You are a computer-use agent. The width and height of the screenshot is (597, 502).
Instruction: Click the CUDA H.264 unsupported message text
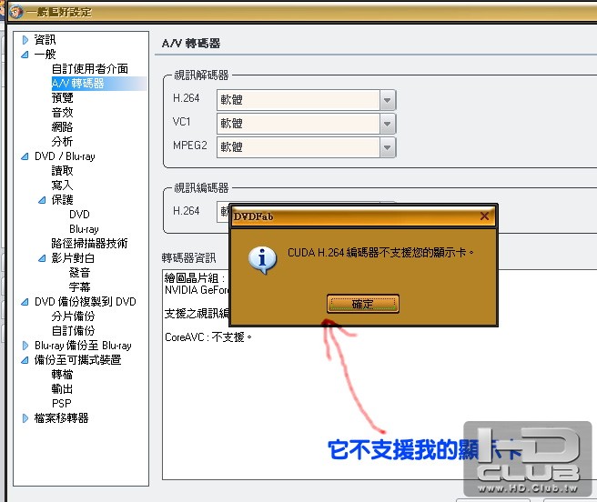pos(380,253)
